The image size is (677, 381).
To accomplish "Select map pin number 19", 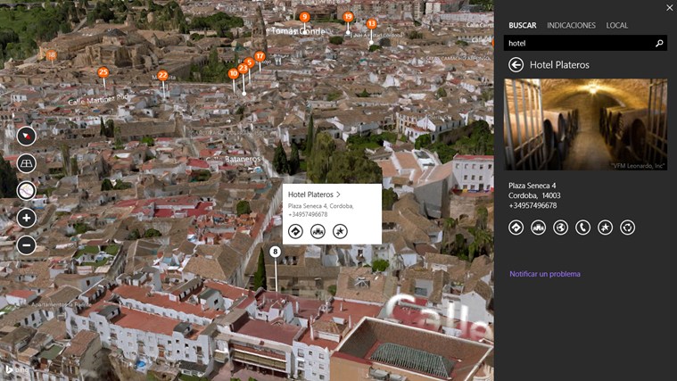I will tap(348, 17).
